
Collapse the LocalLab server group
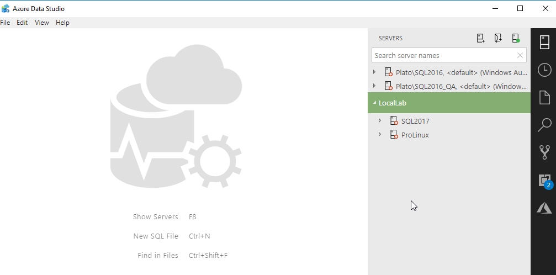[x=374, y=103]
